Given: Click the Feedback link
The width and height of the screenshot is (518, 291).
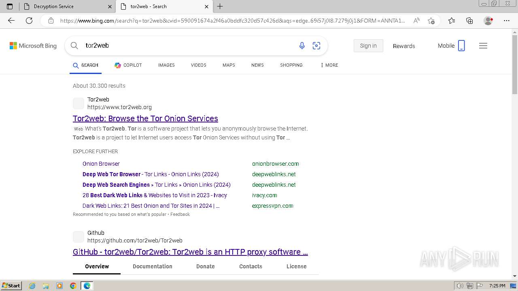Looking at the screenshot, I should [x=180, y=214].
